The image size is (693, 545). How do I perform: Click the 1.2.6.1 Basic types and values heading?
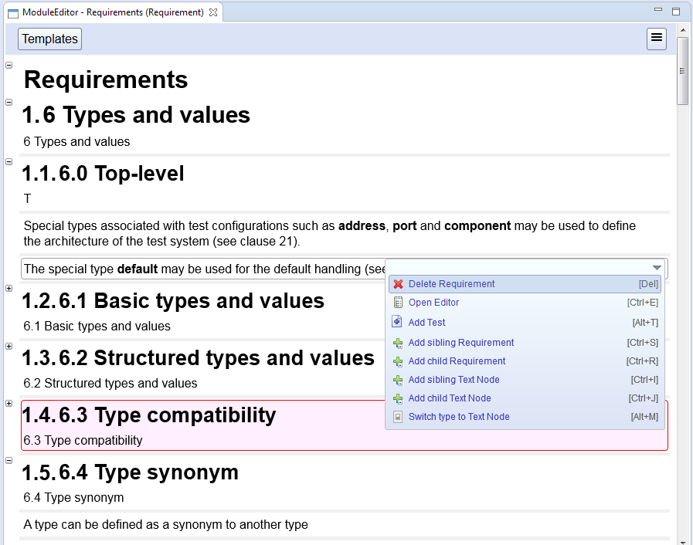pos(173,301)
